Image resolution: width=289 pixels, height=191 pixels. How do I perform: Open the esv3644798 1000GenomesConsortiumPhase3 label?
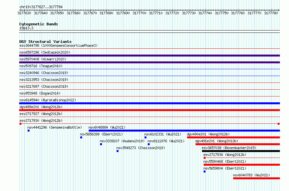click(x=58, y=45)
